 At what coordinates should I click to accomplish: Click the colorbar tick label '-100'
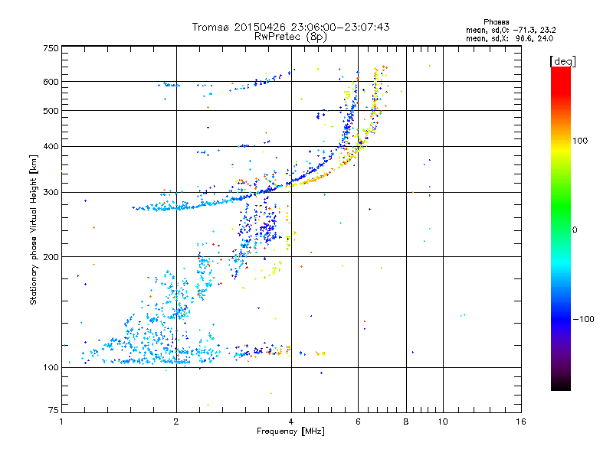coord(583,319)
